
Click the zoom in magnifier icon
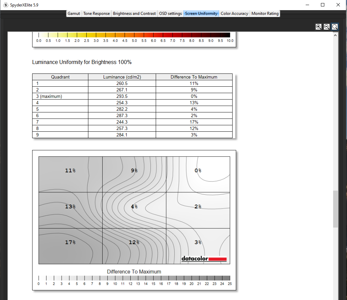coord(319,27)
